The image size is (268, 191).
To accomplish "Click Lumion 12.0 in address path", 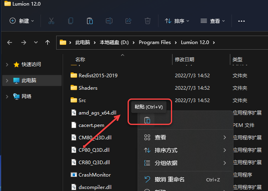I will (195, 42).
